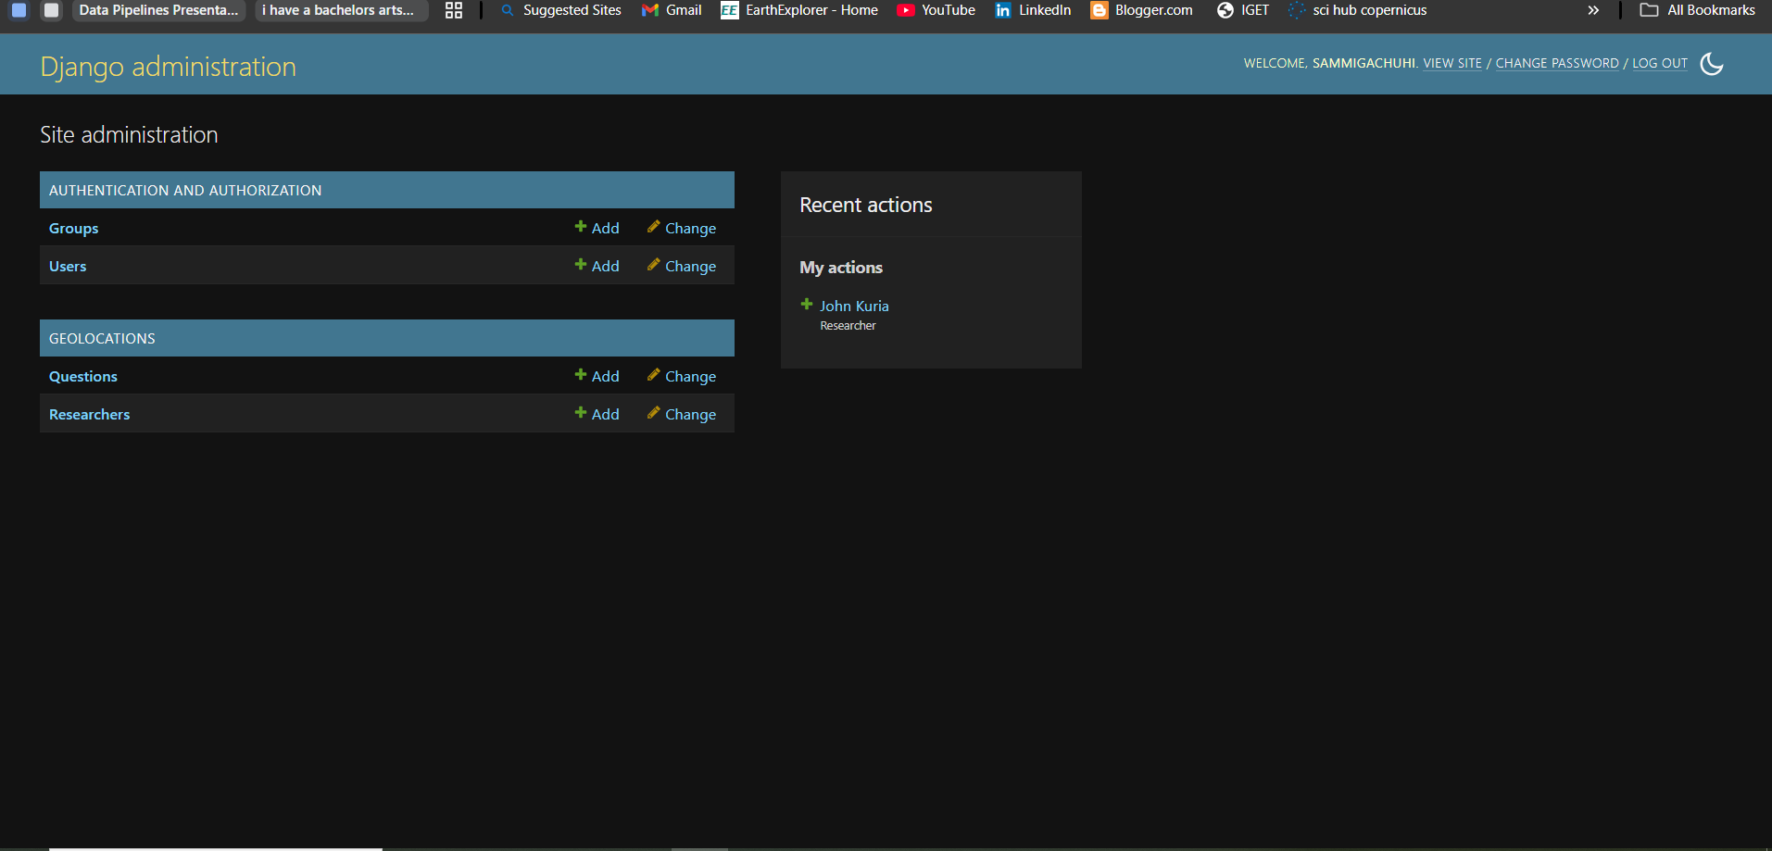Open the Groups model list
Viewport: 1772px width, 851px height.
click(x=73, y=229)
